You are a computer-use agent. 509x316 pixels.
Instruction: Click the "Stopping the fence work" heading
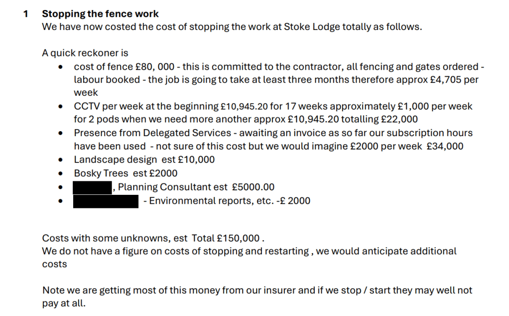[x=100, y=14]
